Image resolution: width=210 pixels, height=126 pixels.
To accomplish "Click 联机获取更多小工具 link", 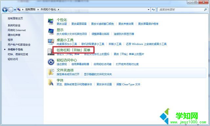I will point(93,44).
